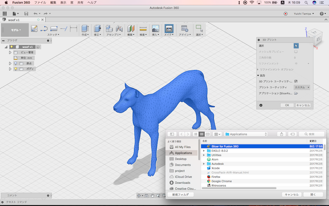Open the ファイル menu

tap(40, 2)
